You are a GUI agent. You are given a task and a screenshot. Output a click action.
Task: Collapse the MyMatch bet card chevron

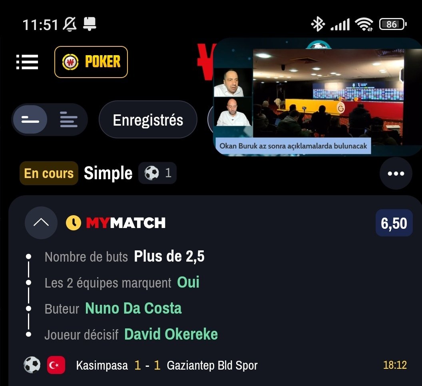(41, 222)
